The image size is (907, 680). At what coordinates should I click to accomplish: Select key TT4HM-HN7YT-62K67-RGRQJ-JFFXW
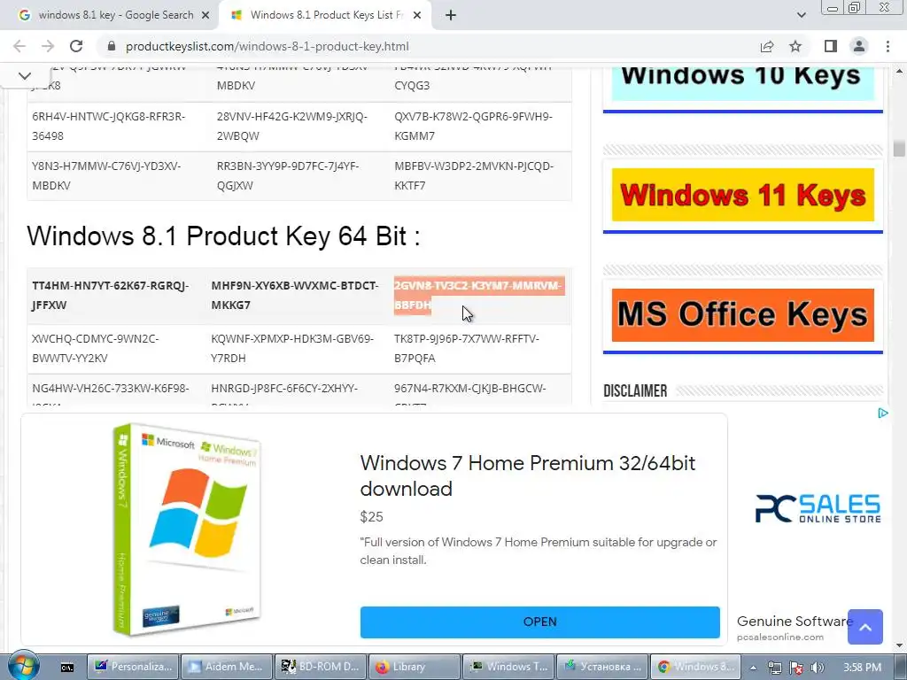[x=111, y=295]
